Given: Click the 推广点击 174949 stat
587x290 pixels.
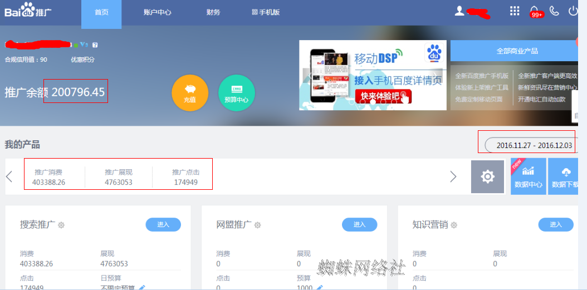Looking at the screenshot, I should 185,178.
